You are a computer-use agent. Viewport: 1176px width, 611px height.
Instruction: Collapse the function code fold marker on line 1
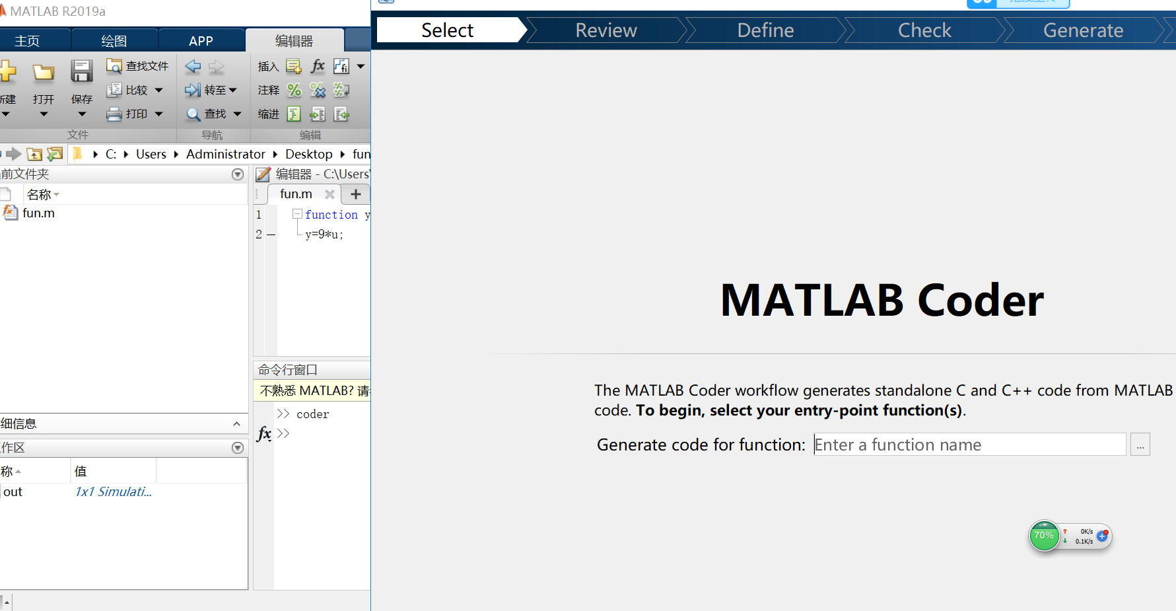click(x=297, y=214)
